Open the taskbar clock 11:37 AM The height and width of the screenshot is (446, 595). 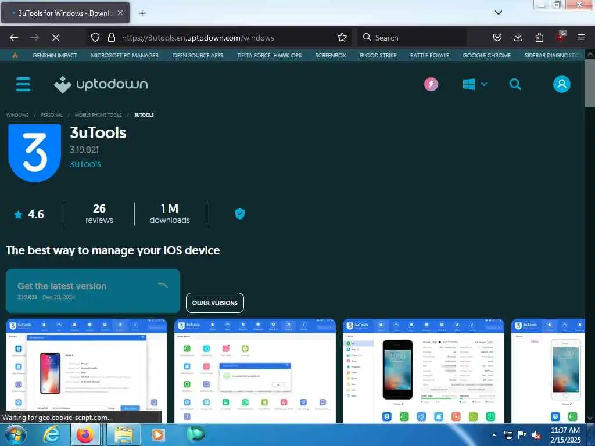[565, 435]
